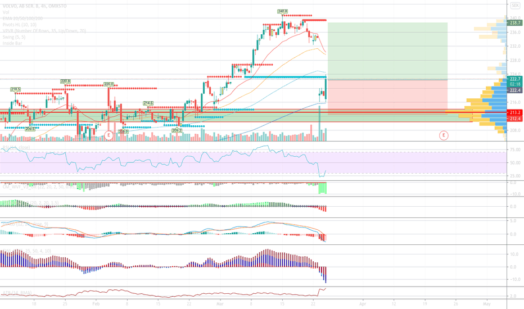Click the ATR 2.0 scale value
This screenshot has width=524, height=309.
coord(513,296)
